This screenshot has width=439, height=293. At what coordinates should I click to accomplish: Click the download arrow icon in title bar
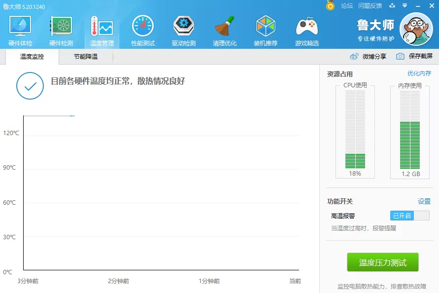point(392,5)
